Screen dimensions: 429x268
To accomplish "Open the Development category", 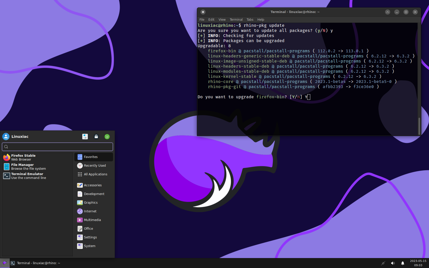I will click(x=94, y=194).
